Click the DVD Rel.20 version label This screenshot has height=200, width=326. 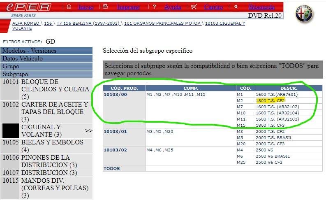click(265, 15)
